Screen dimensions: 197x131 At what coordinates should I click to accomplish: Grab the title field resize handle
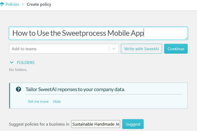tap(186, 38)
